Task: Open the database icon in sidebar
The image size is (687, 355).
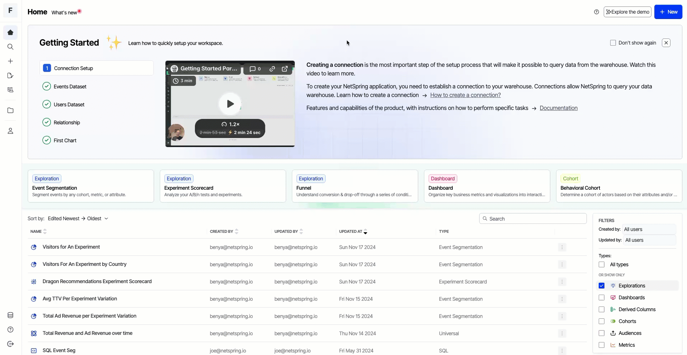Action: 10,315
